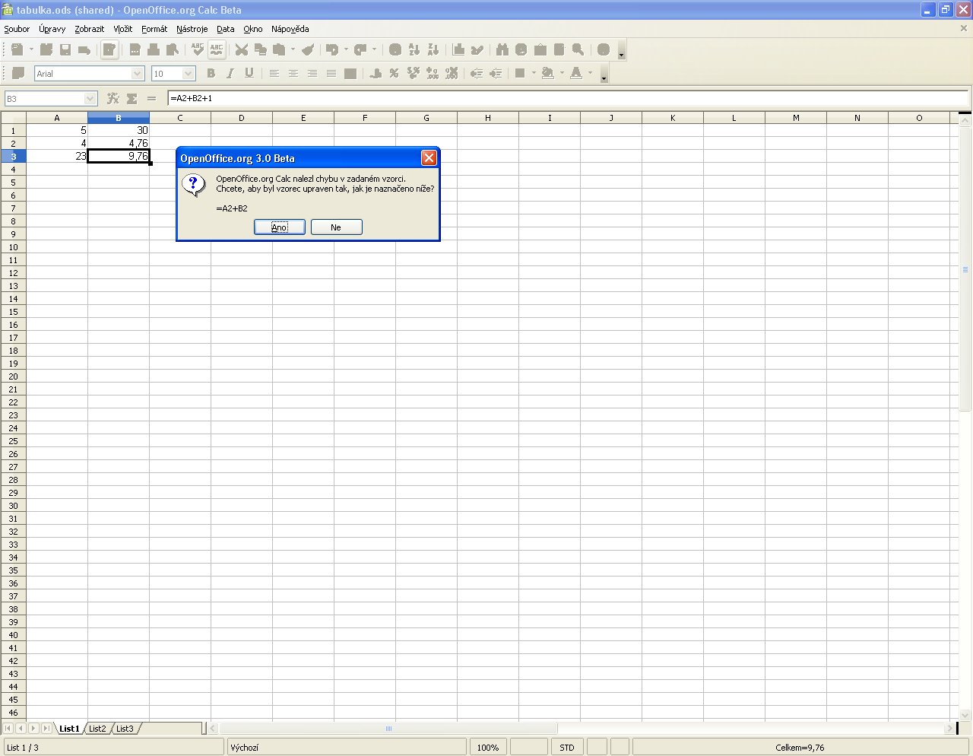Viewport: 973px width, 756px height.
Task: Run the Spellcheck tool
Action: [198, 49]
